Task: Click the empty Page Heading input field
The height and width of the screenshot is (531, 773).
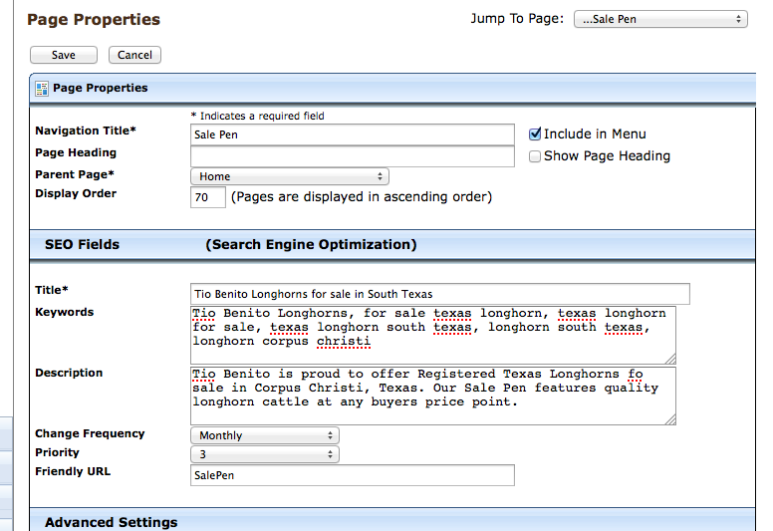Action: [x=353, y=156]
